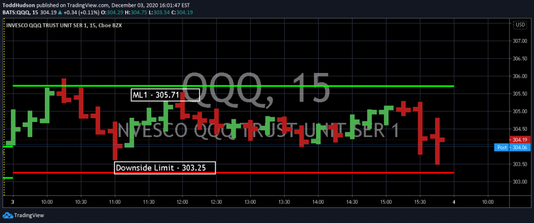
Task: Click the 11:30 time axis label
Action: [x=149, y=202]
